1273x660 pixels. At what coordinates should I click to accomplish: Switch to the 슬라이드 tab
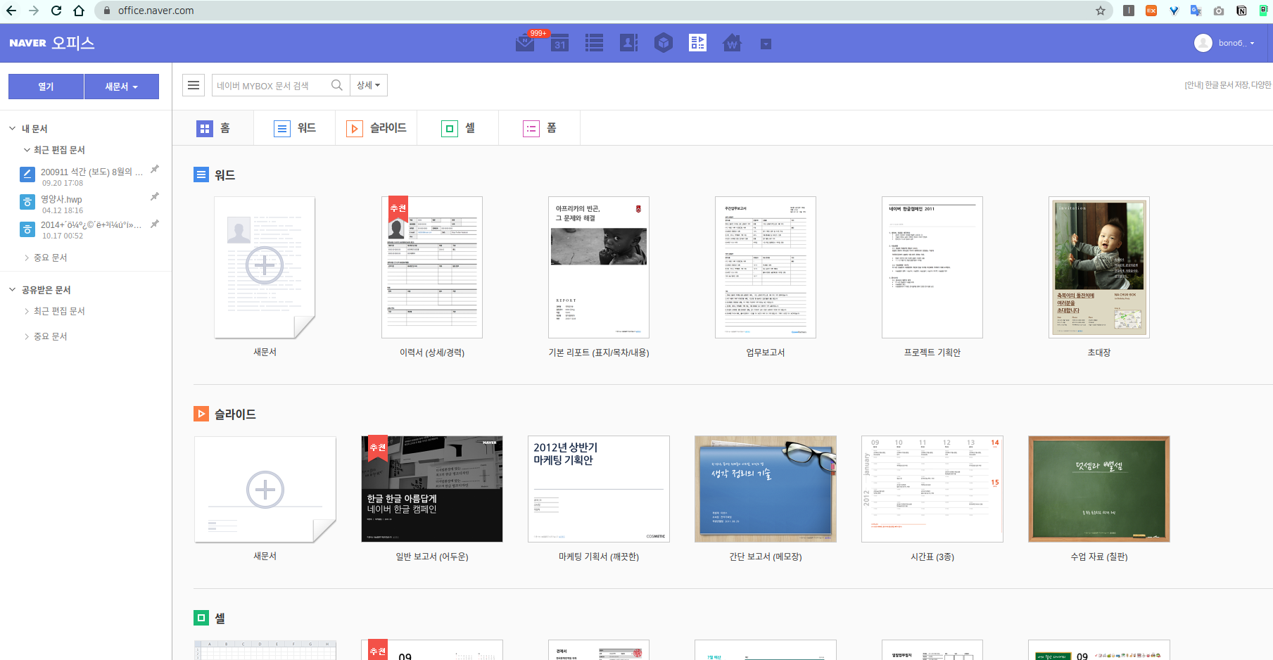click(376, 128)
